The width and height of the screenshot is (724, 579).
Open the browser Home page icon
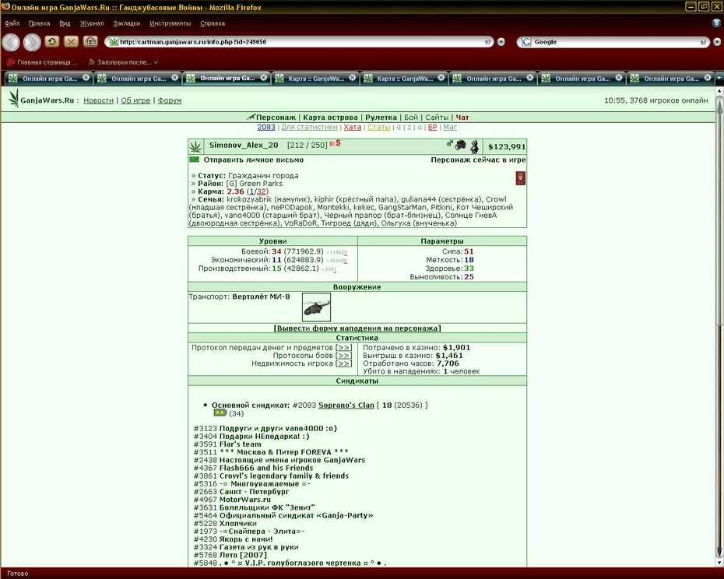(90, 42)
